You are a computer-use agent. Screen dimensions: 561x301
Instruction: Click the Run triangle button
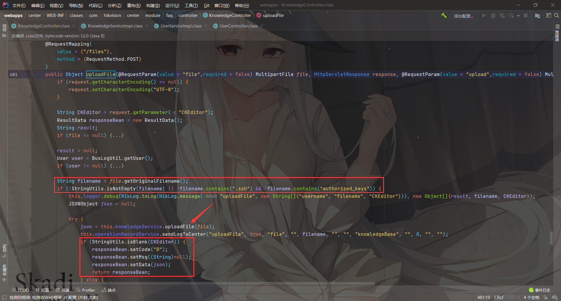[484, 15]
